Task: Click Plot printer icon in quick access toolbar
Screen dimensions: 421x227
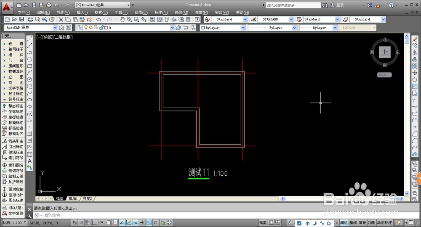Action: pos(48,5)
